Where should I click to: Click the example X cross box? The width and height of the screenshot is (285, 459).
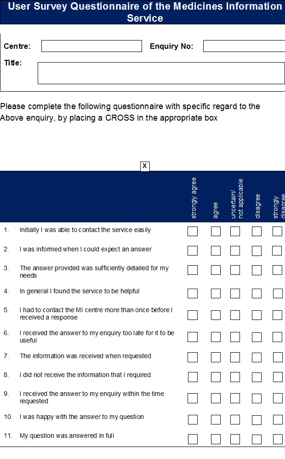(145, 166)
